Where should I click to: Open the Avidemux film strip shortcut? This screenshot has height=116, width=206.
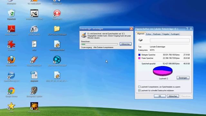(x=34, y=13)
